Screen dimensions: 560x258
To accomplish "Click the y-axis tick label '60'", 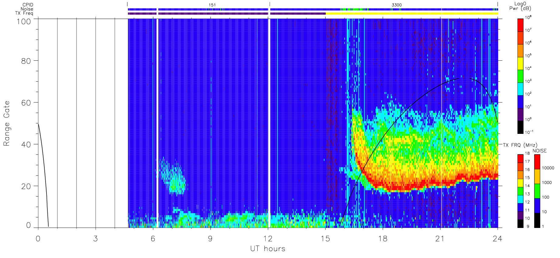I will click(26, 103).
